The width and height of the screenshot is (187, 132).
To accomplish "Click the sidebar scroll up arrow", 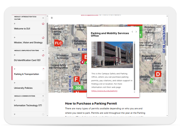I will pyautogui.click(x=47, y=16).
